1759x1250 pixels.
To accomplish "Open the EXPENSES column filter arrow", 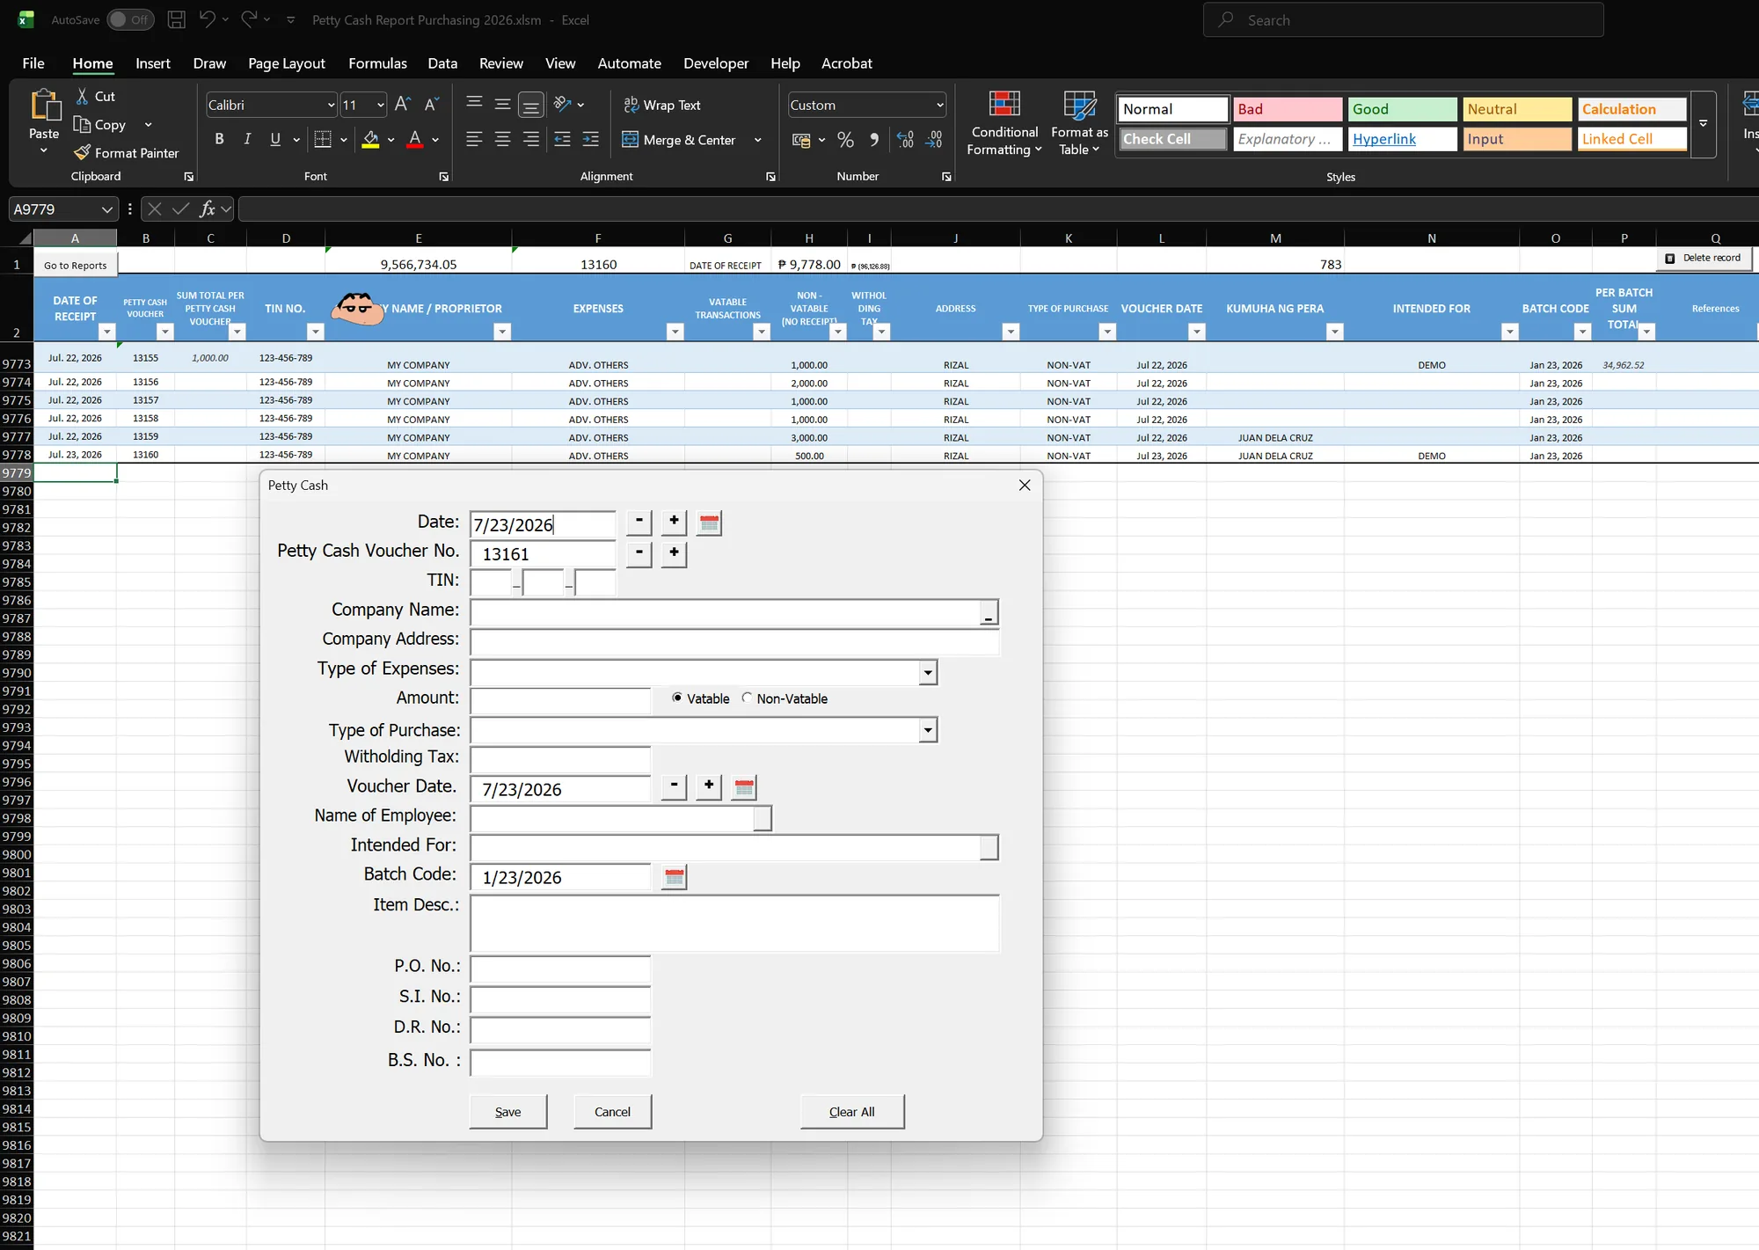I will coord(675,332).
